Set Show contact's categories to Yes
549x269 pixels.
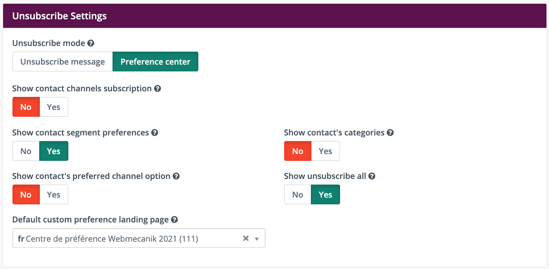(x=325, y=151)
